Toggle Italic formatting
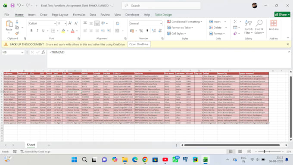Screen dimensions: 293x165 click(37, 31)
